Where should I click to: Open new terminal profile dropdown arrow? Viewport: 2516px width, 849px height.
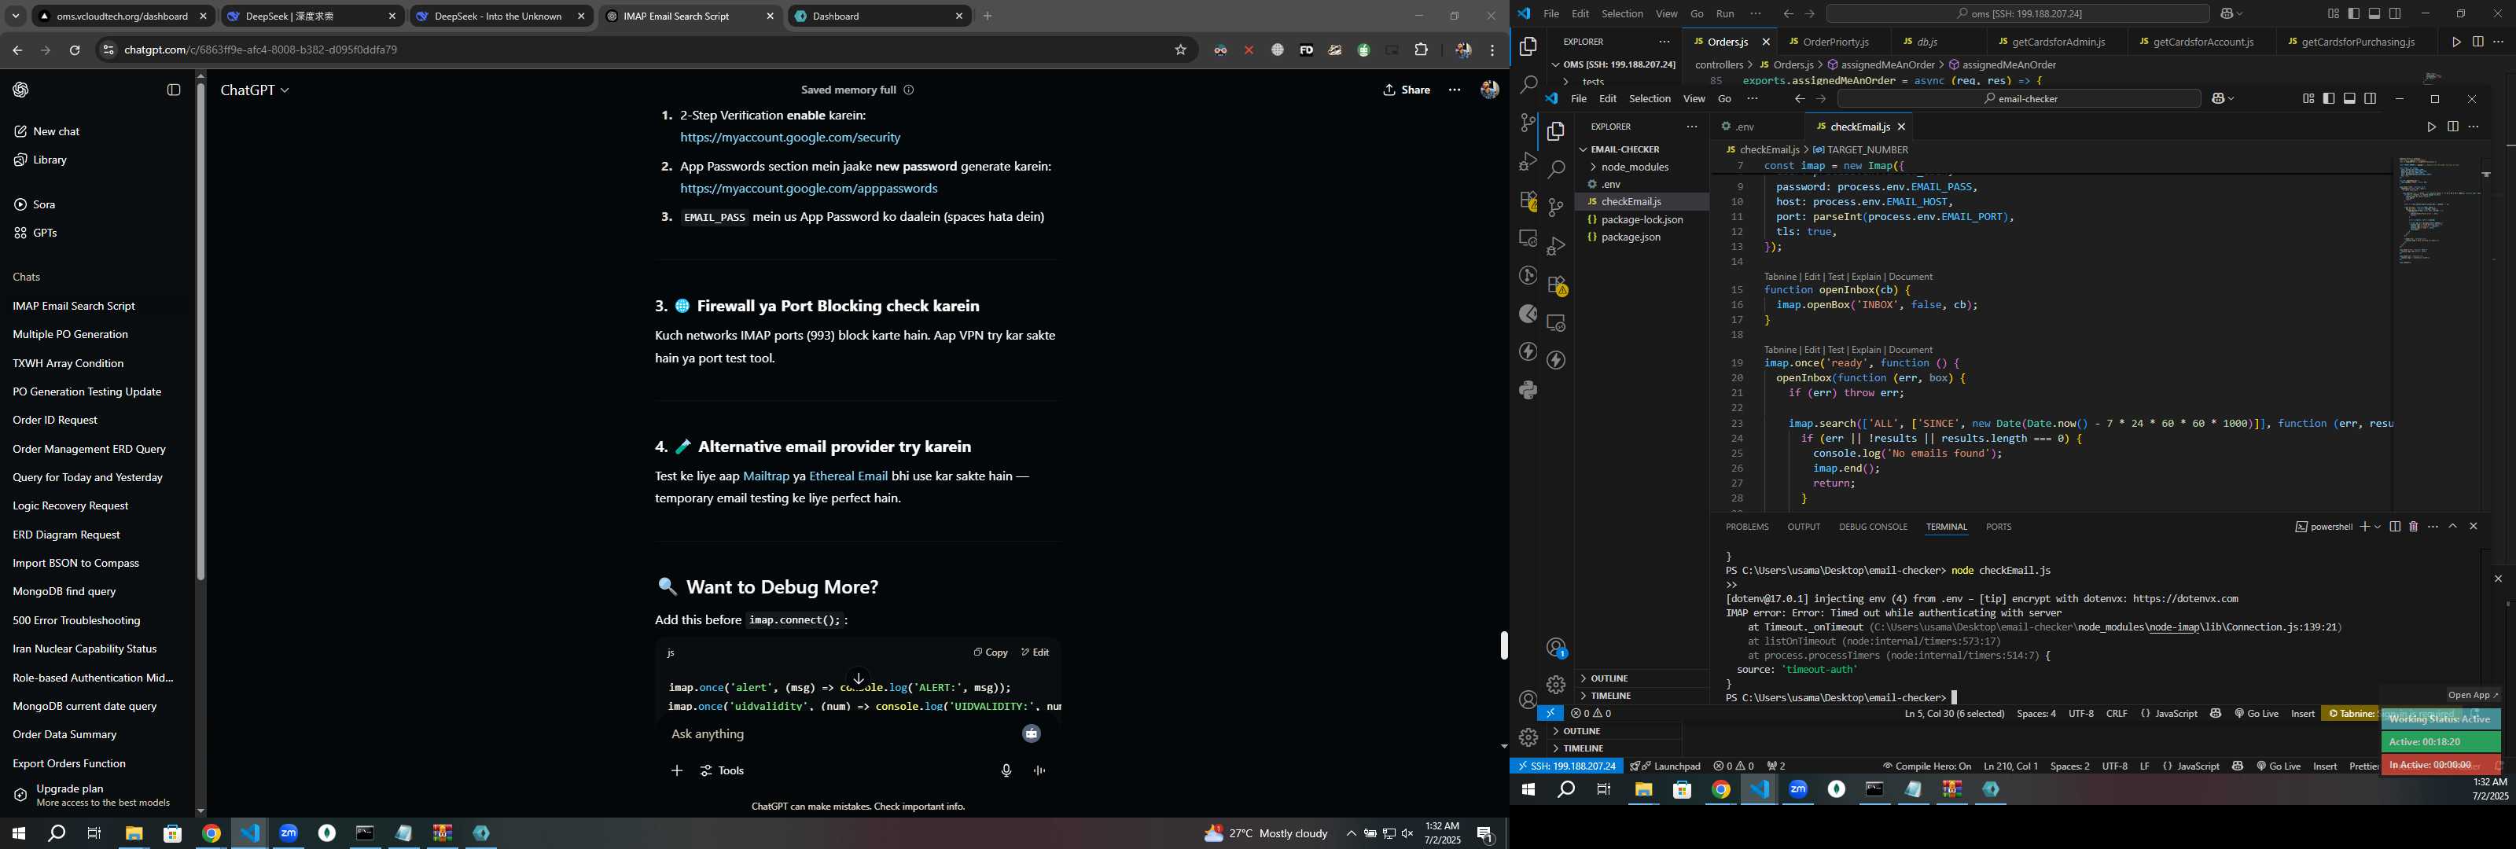point(2378,527)
